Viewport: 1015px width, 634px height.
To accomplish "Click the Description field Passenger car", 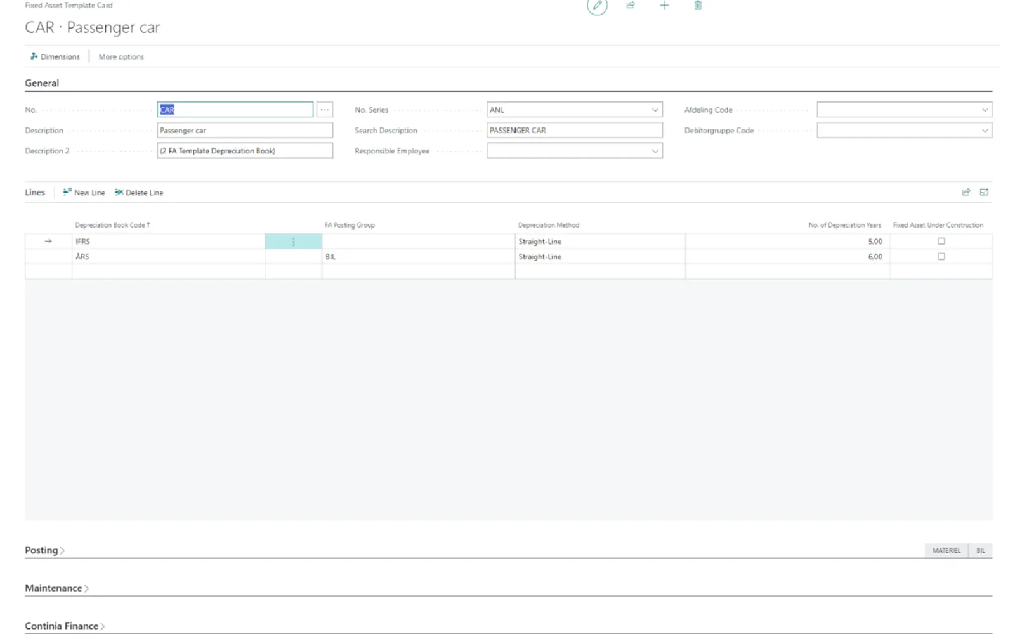I will tap(245, 130).
